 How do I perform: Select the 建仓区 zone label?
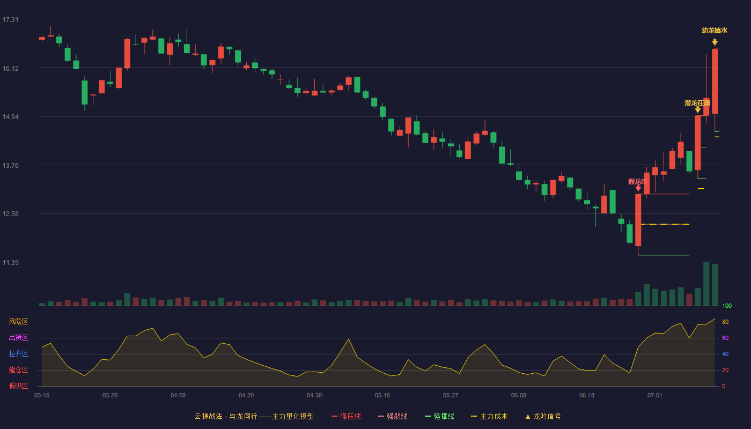[18, 370]
